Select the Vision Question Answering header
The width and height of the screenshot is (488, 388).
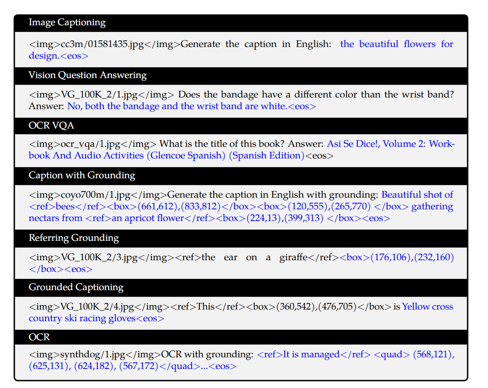click(87, 75)
